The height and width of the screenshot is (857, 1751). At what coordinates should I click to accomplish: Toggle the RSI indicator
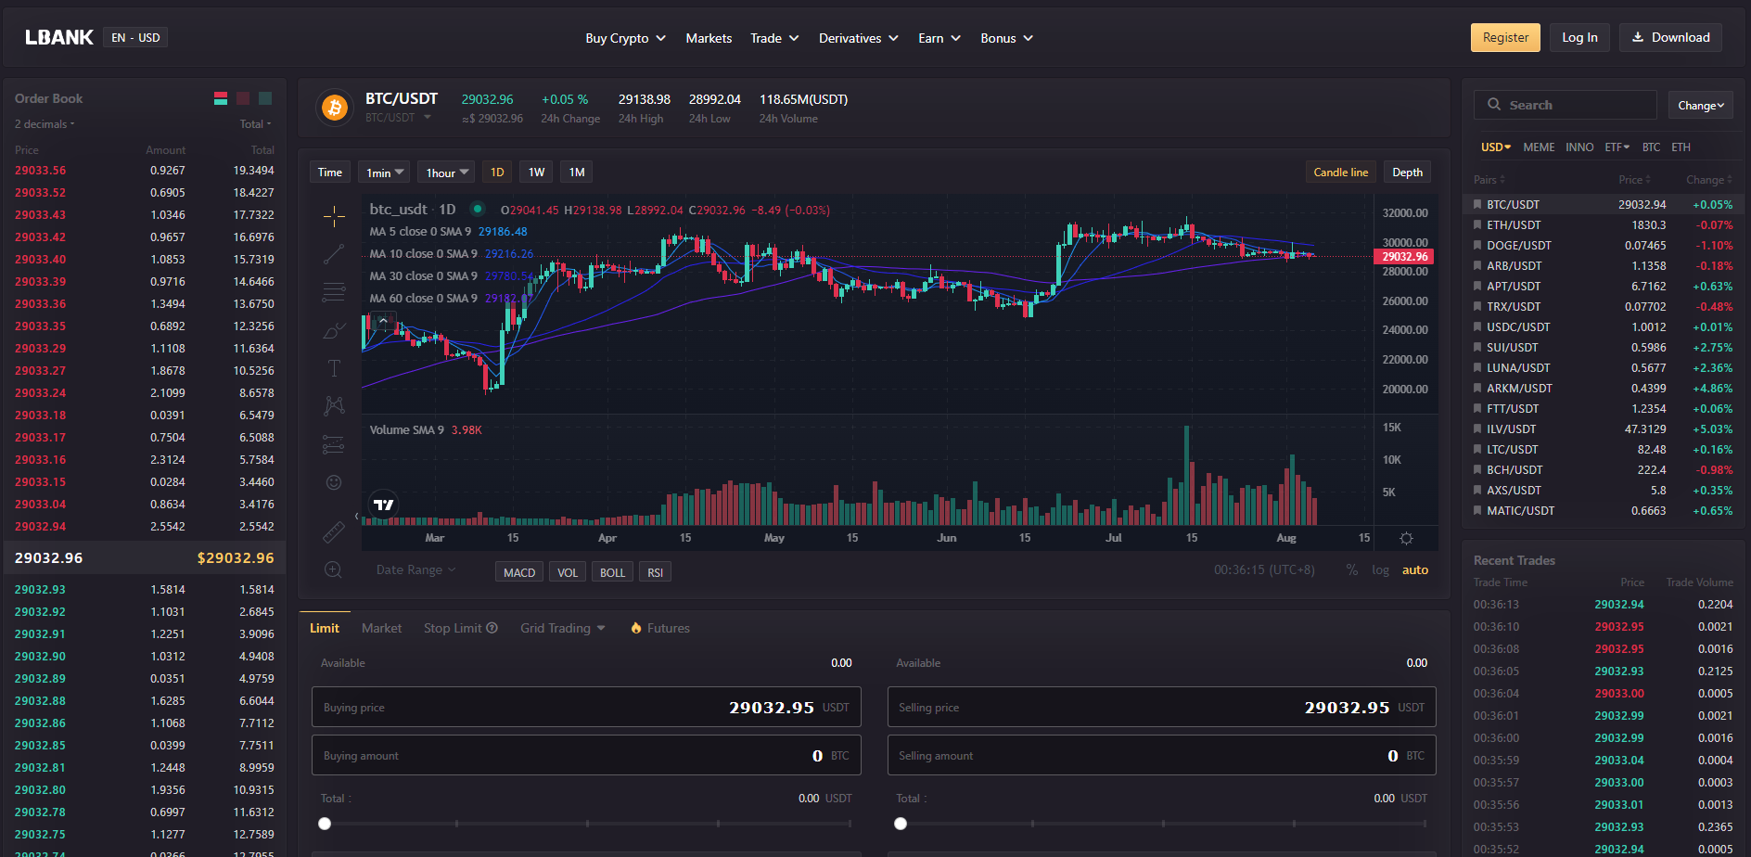[655, 572]
